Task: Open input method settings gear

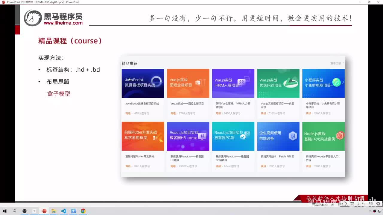Action: click(x=378, y=204)
